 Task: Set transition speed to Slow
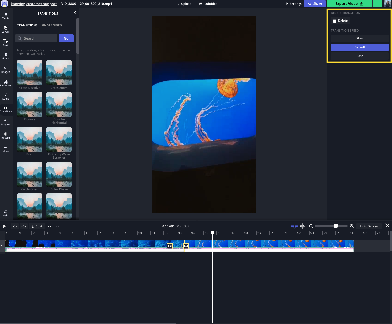pyautogui.click(x=359, y=38)
